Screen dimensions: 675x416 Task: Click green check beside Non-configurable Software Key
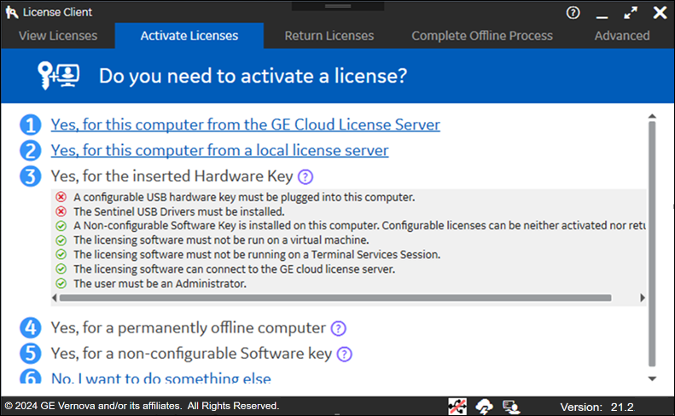(61, 225)
